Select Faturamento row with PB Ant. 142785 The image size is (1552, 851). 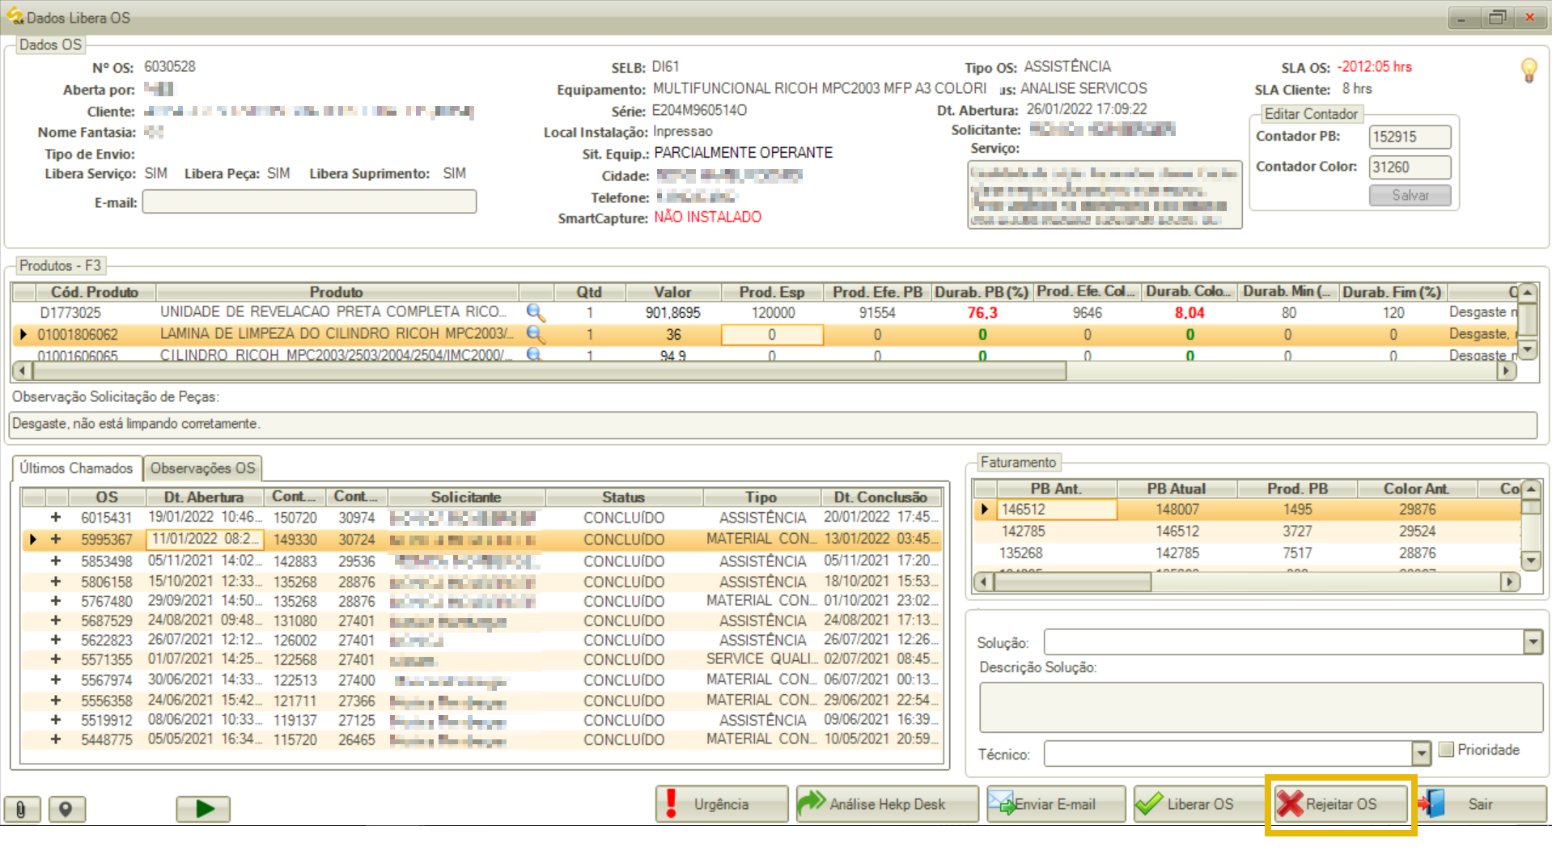1247,531
